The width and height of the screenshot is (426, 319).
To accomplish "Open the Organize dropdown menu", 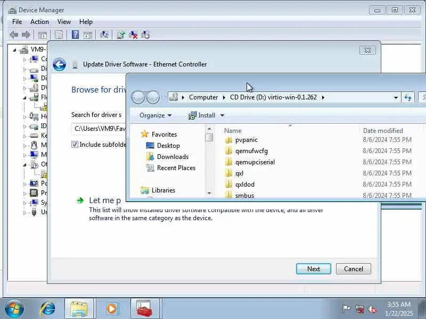I will coord(155,115).
